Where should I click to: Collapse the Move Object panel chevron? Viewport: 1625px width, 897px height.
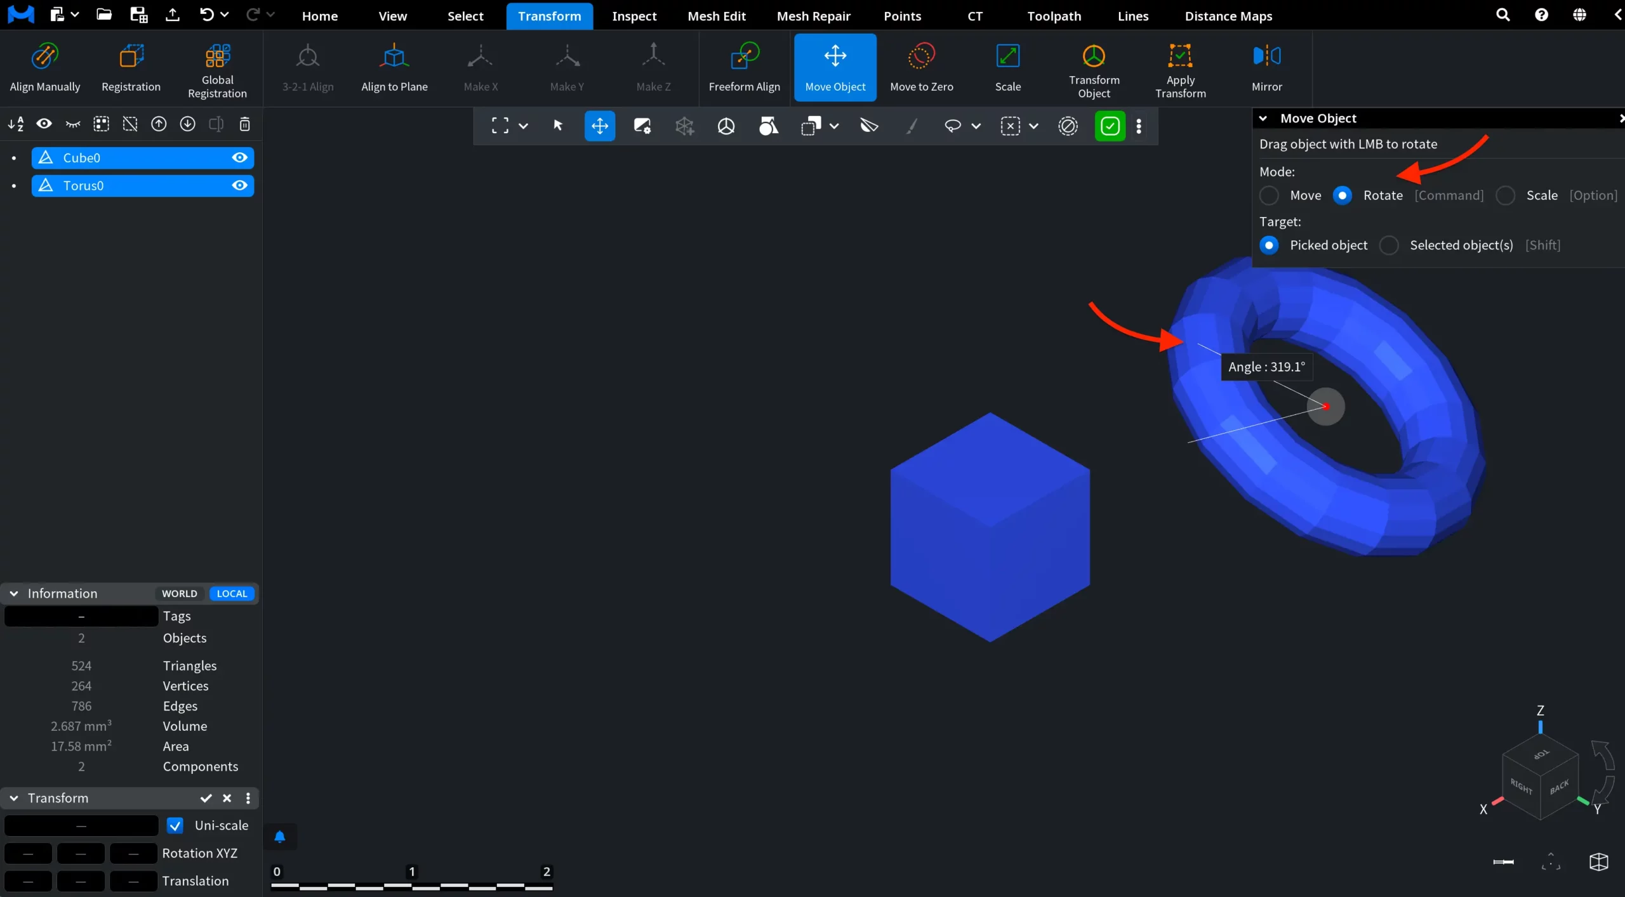[x=1263, y=119]
